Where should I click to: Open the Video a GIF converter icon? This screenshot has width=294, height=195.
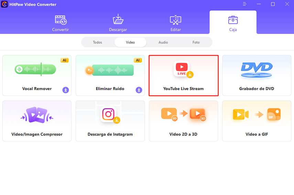(x=257, y=114)
